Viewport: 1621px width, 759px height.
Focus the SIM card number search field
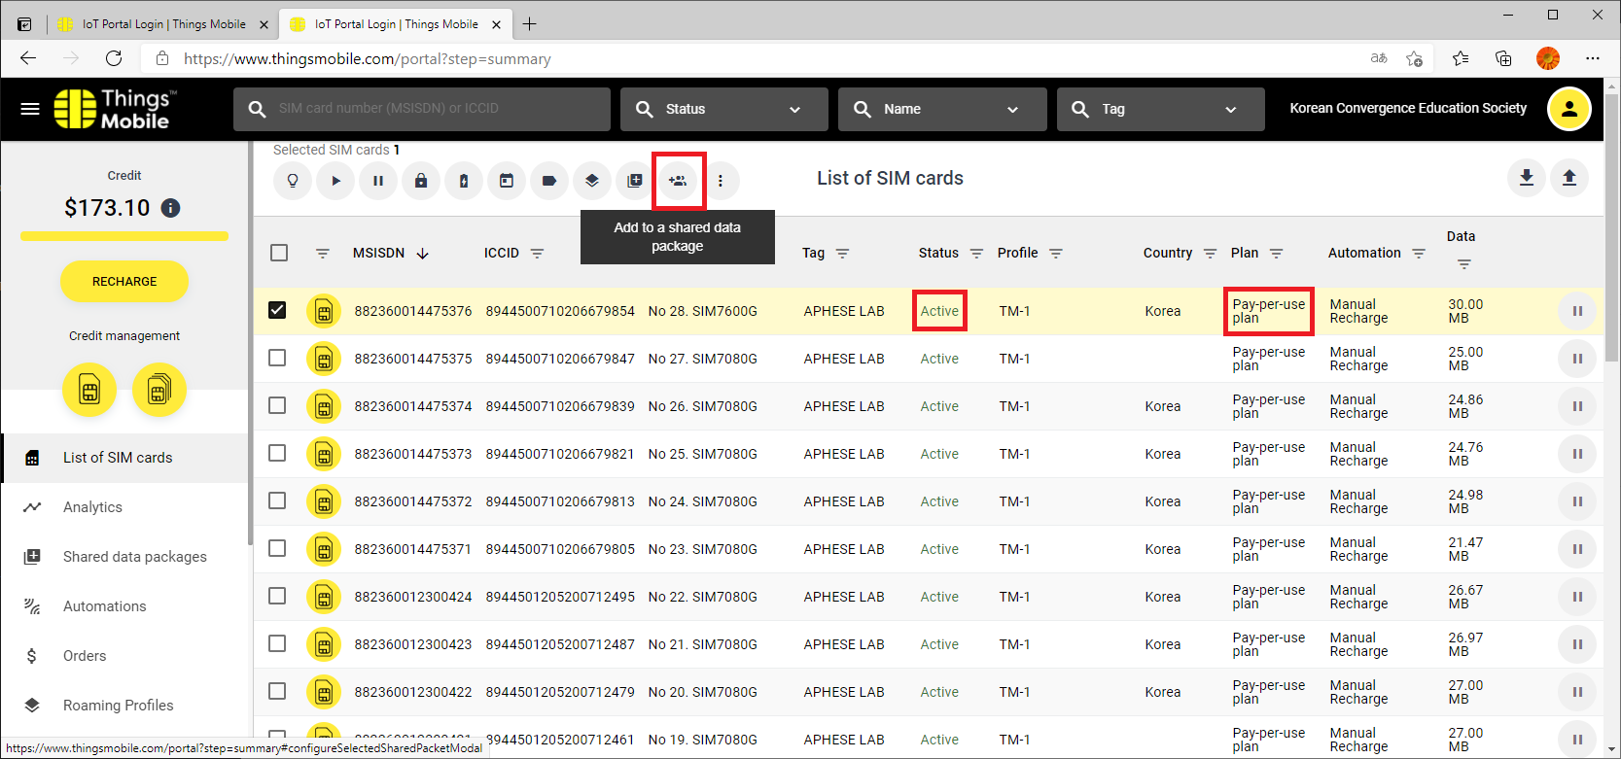click(422, 109)
